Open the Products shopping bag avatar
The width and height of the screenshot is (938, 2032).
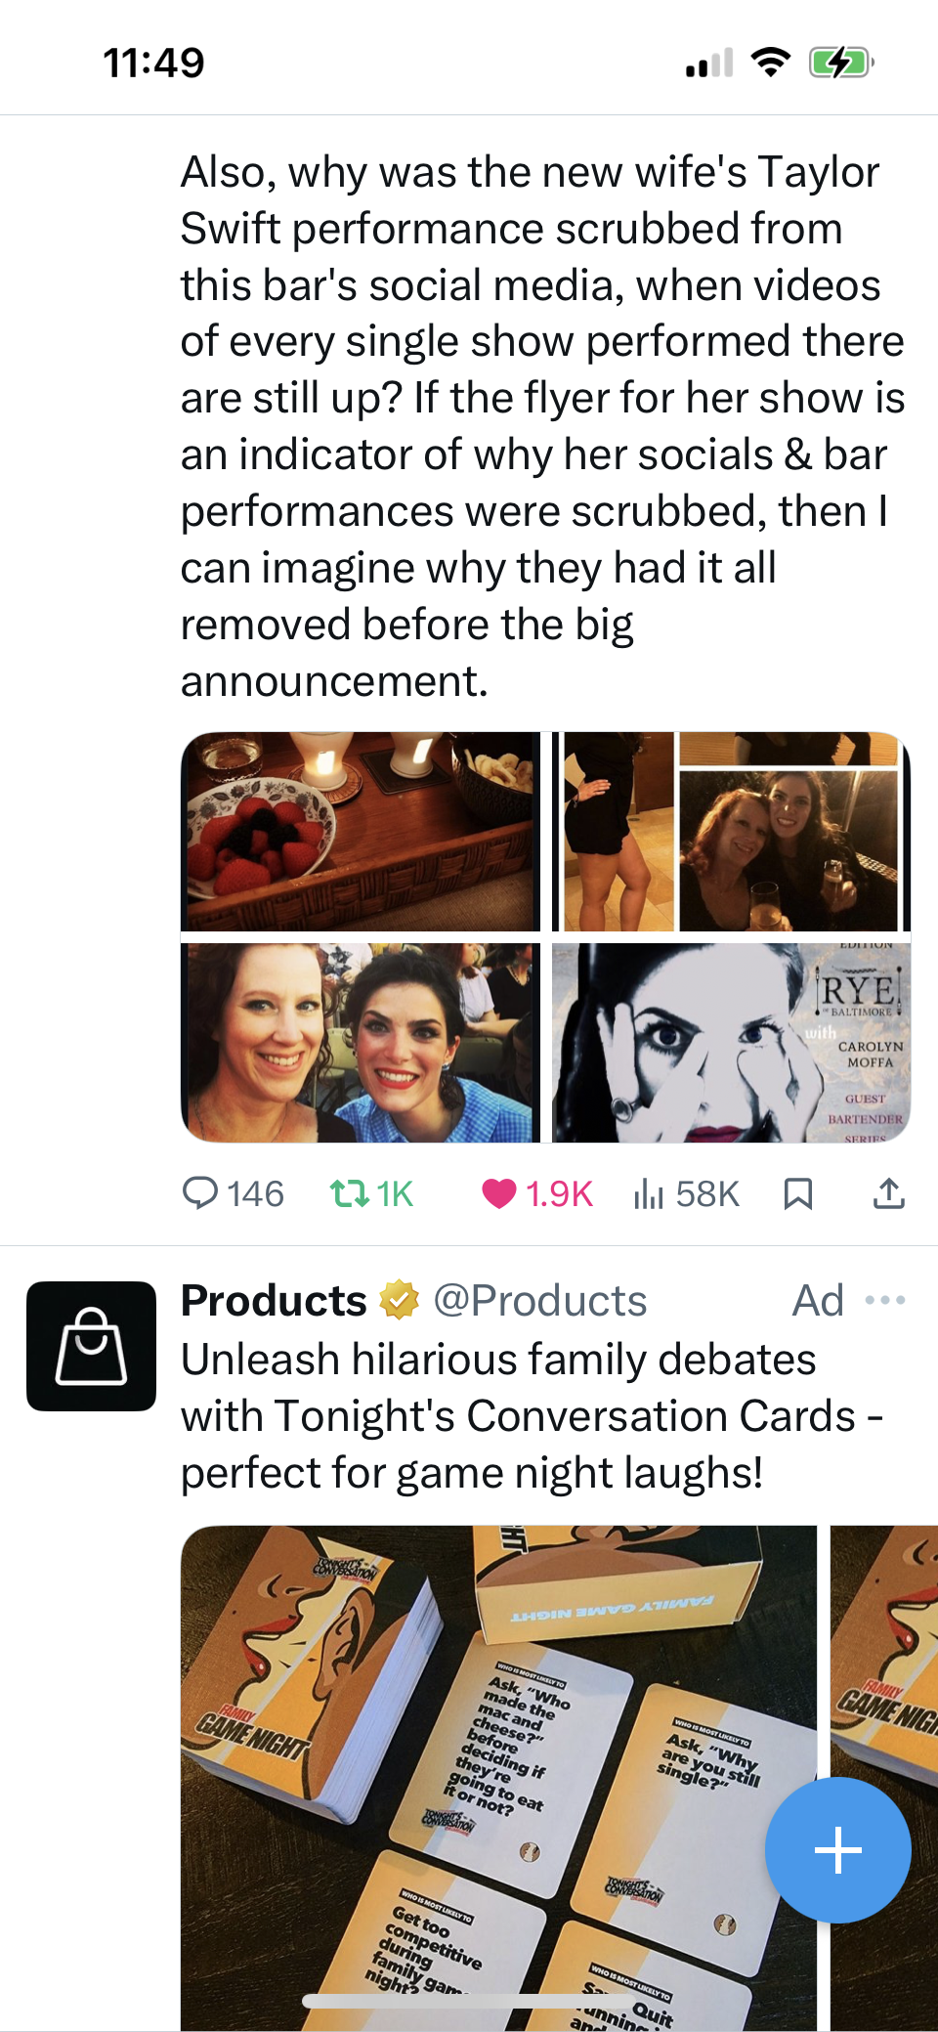coord(91,1346)
